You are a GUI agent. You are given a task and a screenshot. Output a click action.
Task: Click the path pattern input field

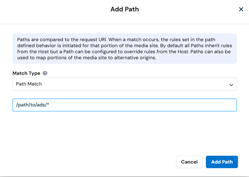[x=125, y=105]
